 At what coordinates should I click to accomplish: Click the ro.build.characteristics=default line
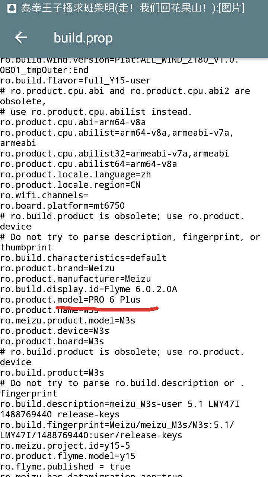pos(83,258)
